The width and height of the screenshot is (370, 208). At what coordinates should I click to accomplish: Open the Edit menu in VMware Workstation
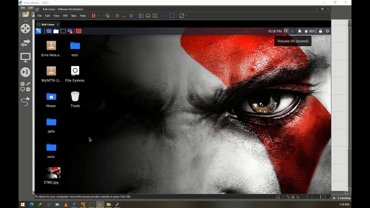[x=48, y=16]
